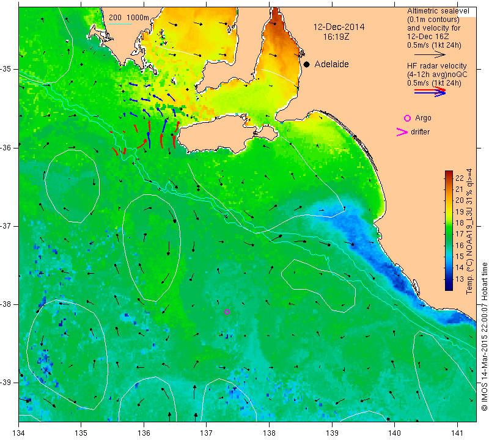Click the cyan depth contour legend line under 200 1000m
Viewport: 489px width, 440px height.
[120, 24]
